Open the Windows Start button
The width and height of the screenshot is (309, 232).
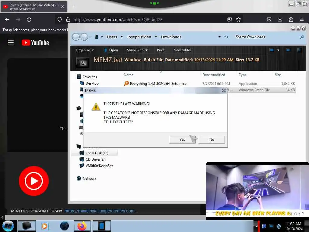coord(8,226)
